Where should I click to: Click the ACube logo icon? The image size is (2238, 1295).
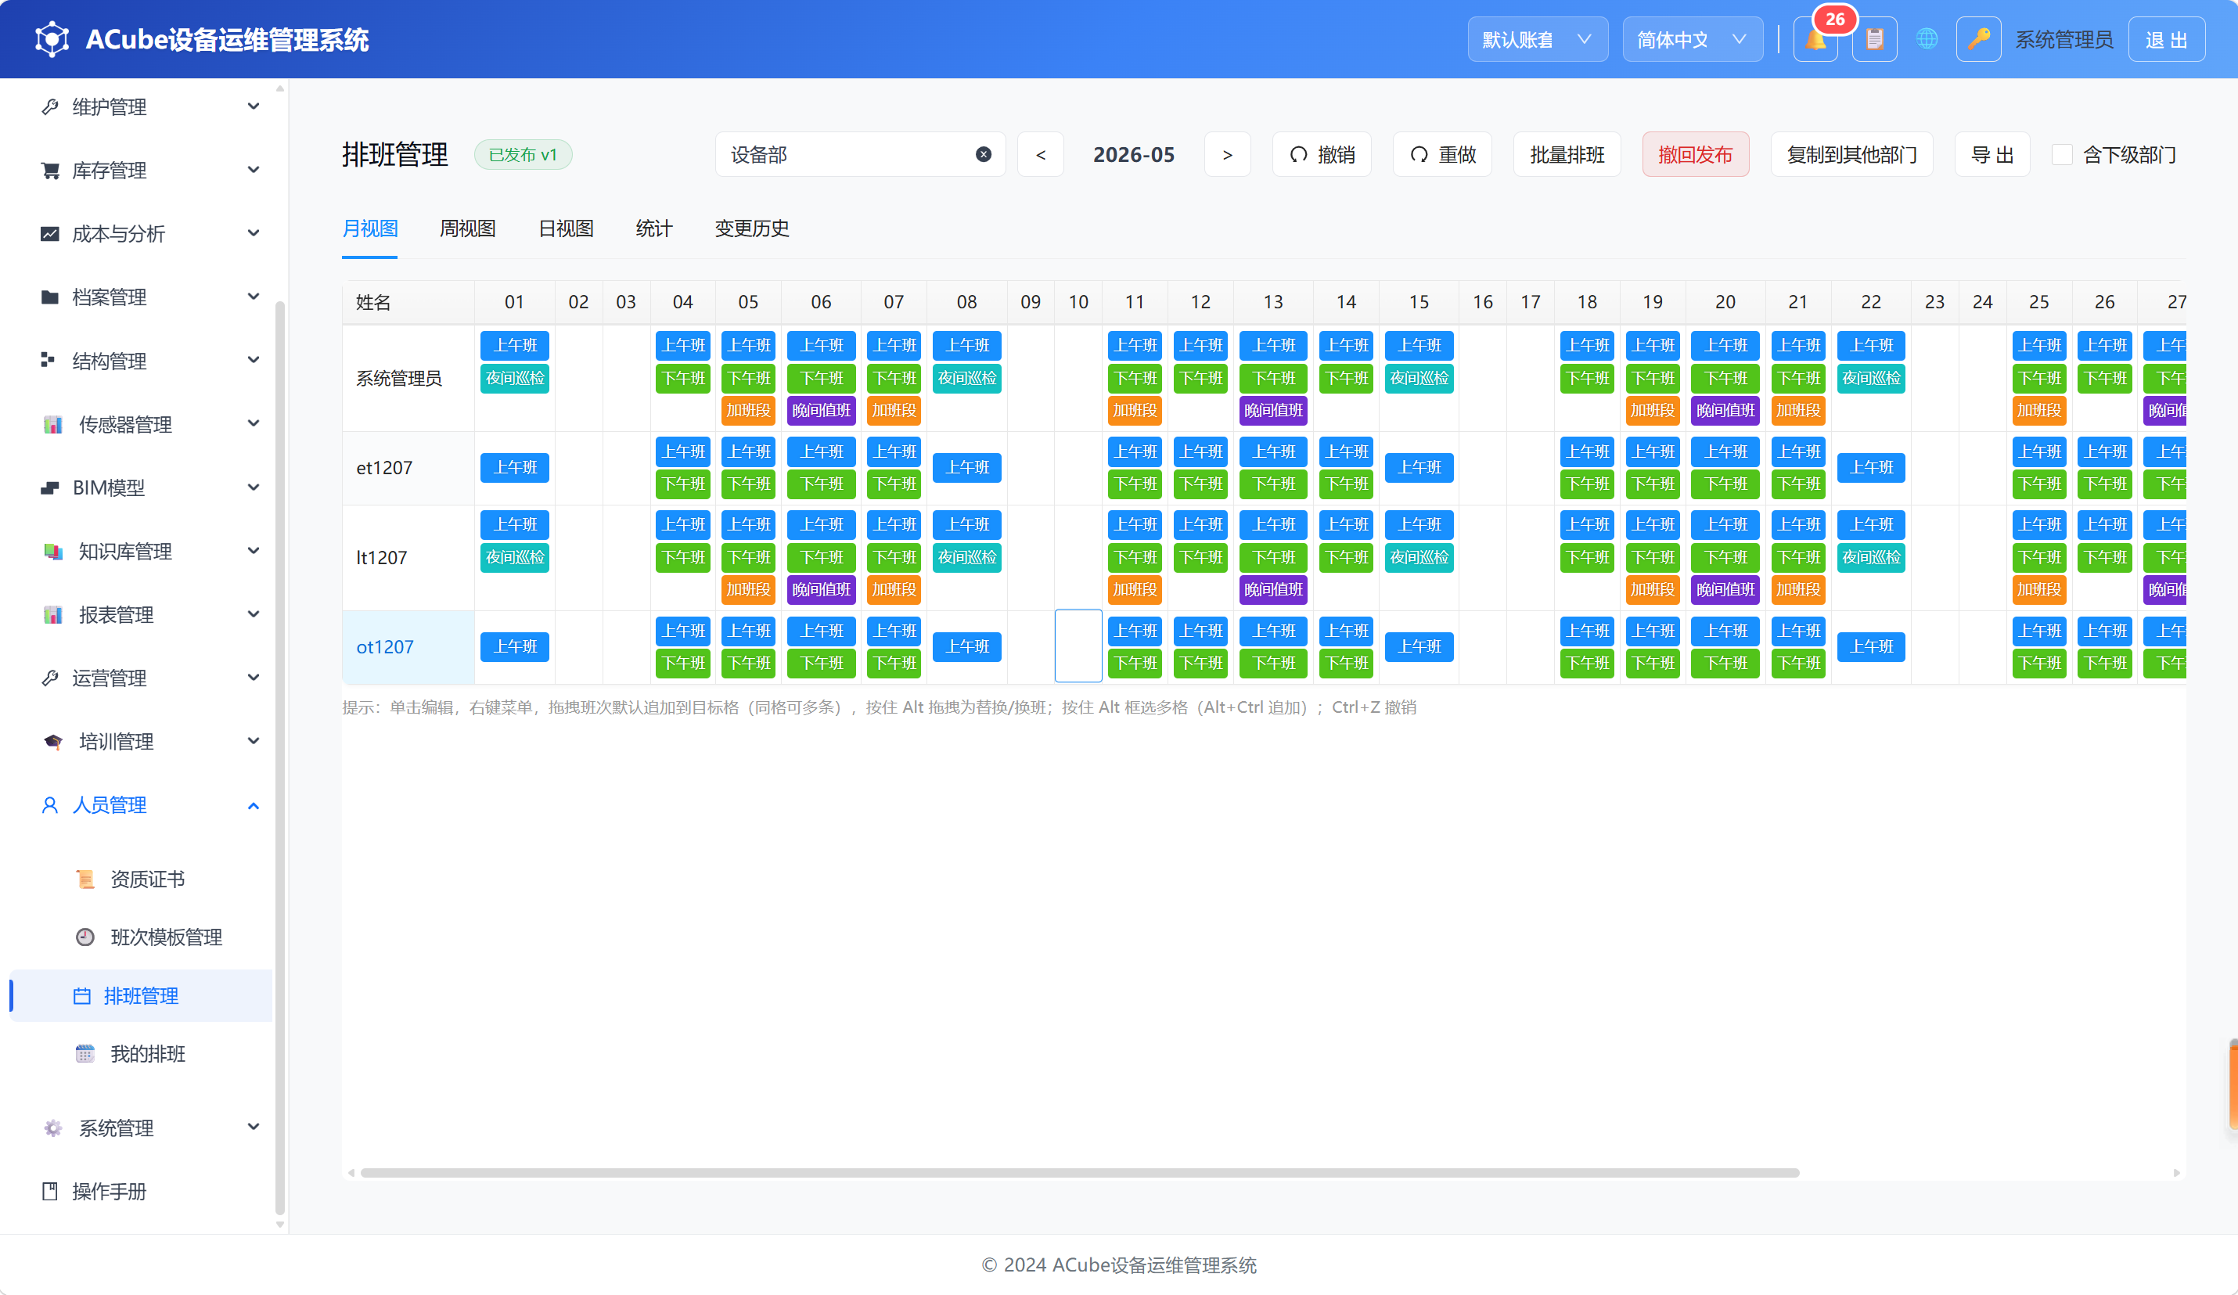click(x=52, y=39)
